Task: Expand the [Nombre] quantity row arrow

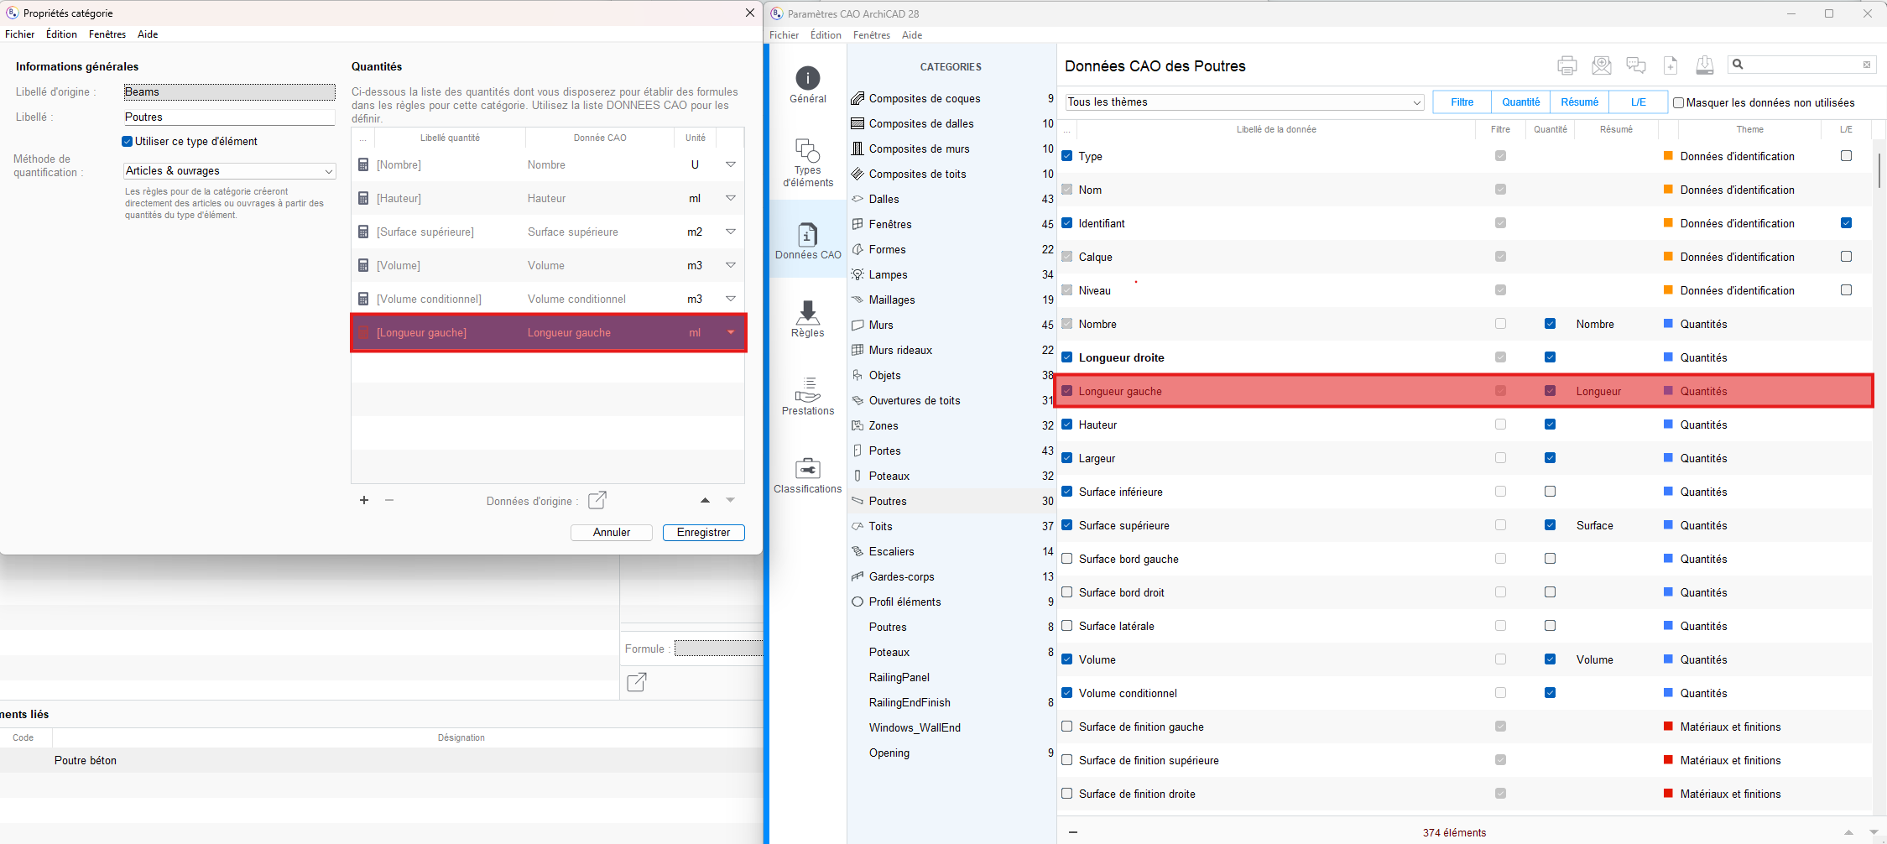Action: coord(731,164)
